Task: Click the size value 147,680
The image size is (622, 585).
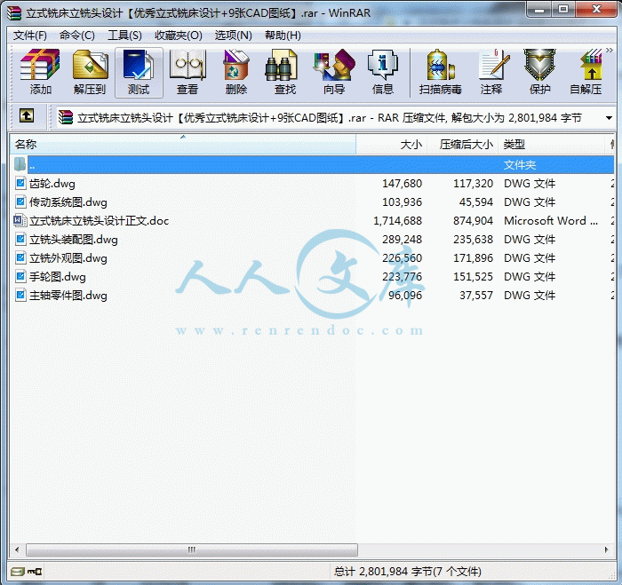Action: coord(402,184)
